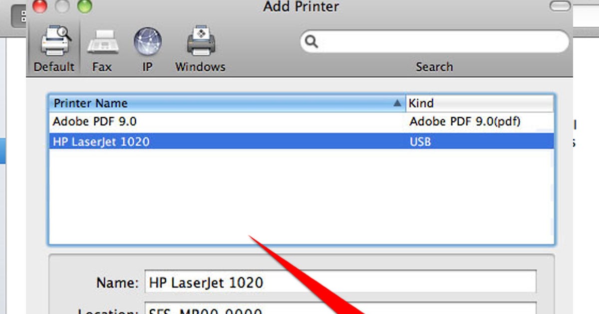Viewport: 599px width, 314px height.
Task: Focus the Search text field
Action: pos(434,41)
